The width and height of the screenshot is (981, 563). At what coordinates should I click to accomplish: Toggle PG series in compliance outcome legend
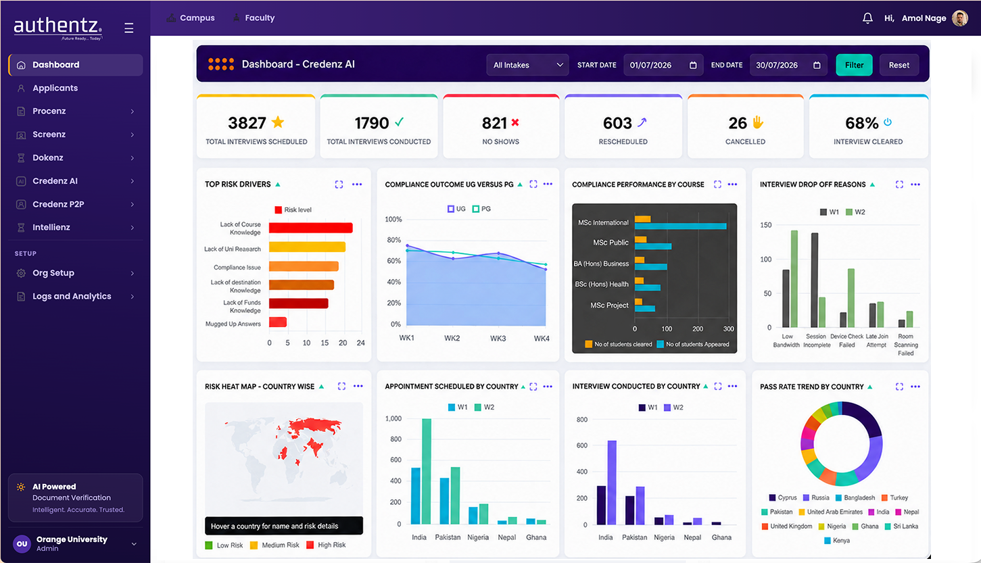click(481, 209)
